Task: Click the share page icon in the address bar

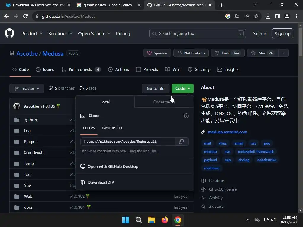Action: [x=247, y=17]
